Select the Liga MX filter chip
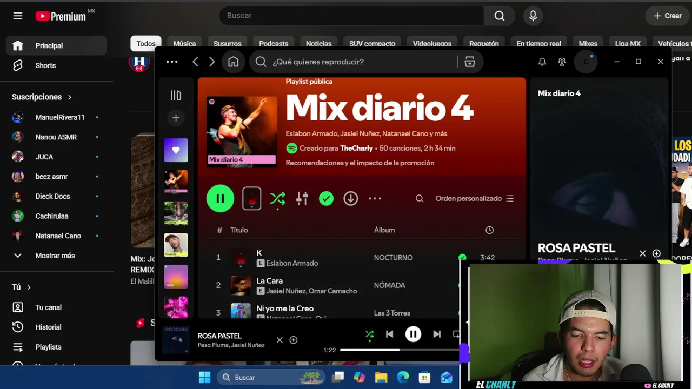Viewport: 692px width, 389px height. coord(628,44)
